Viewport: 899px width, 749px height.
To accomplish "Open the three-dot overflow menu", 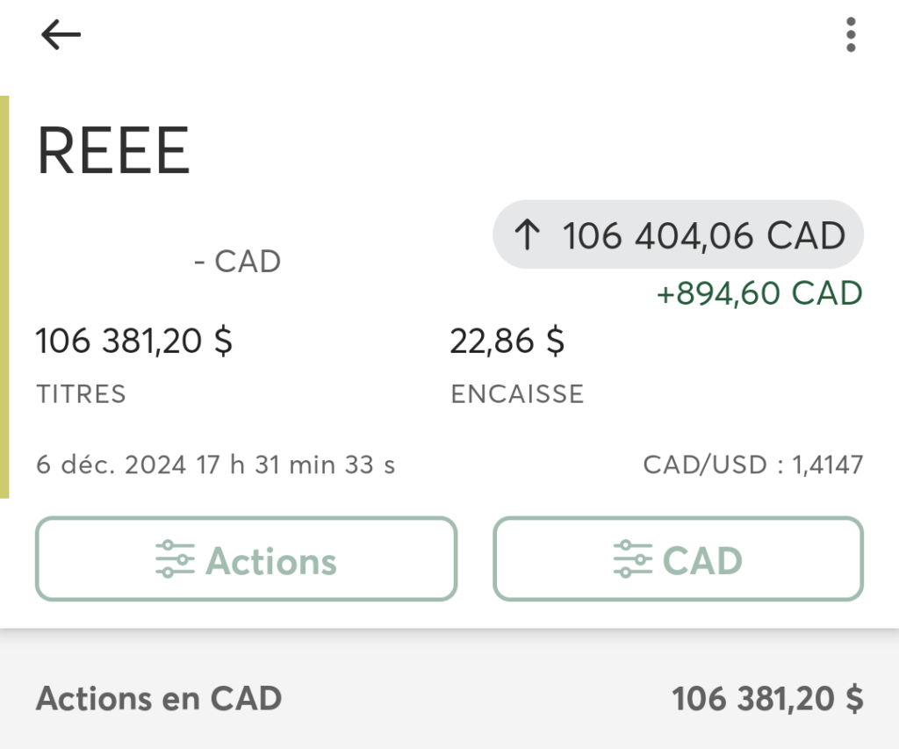I will pos(851,34).
